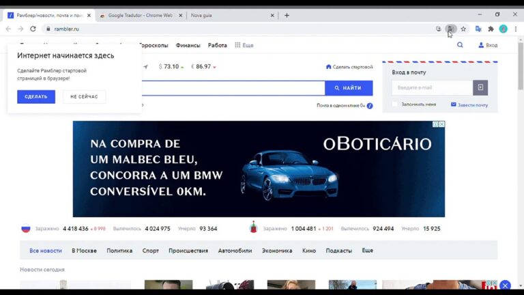This screenshot has width=524, height=295.
Task: Select the Происшествия news tab
Action: click(x=188, y=251)
